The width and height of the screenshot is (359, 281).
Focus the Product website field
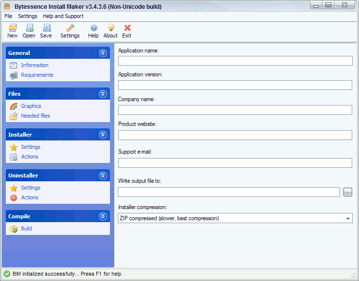[235, 135]
